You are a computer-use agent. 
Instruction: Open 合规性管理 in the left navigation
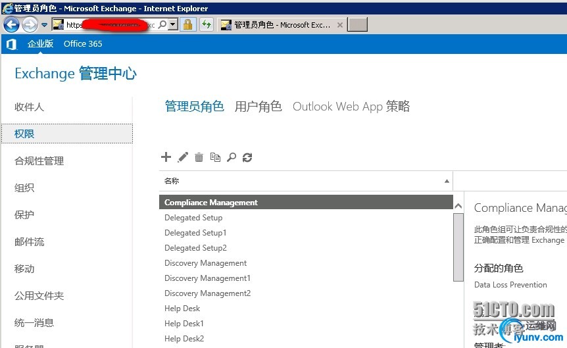(x=39, y=161)
